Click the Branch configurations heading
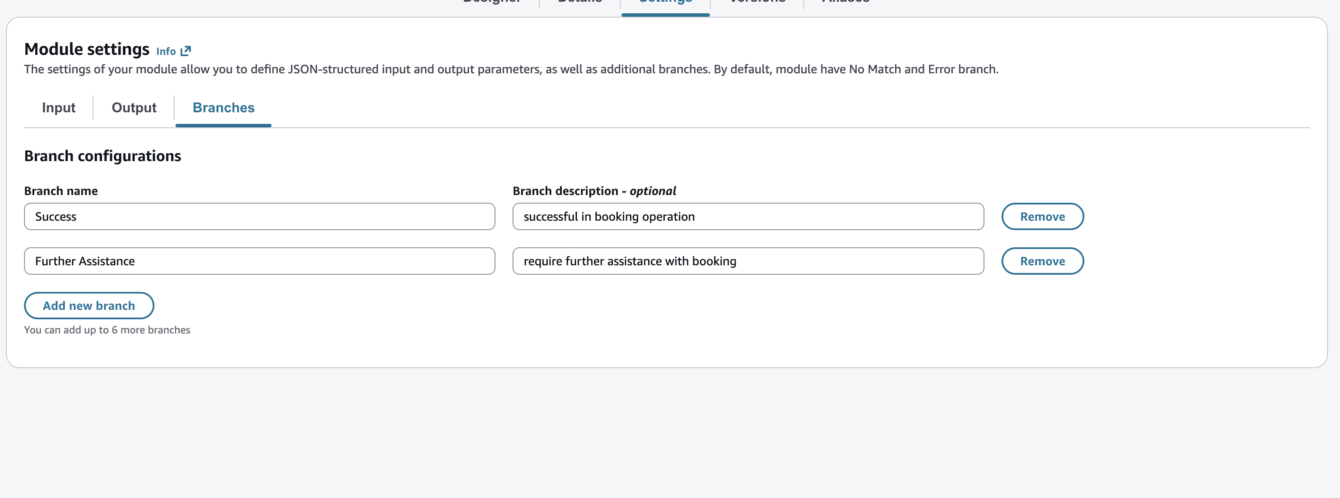1340x498 pixels. pos(103,156)
